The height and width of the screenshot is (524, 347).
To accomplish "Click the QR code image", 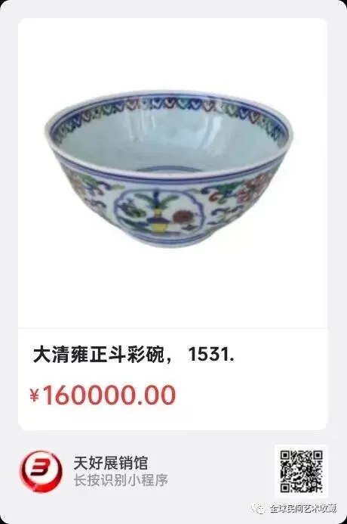I will 301,472.
